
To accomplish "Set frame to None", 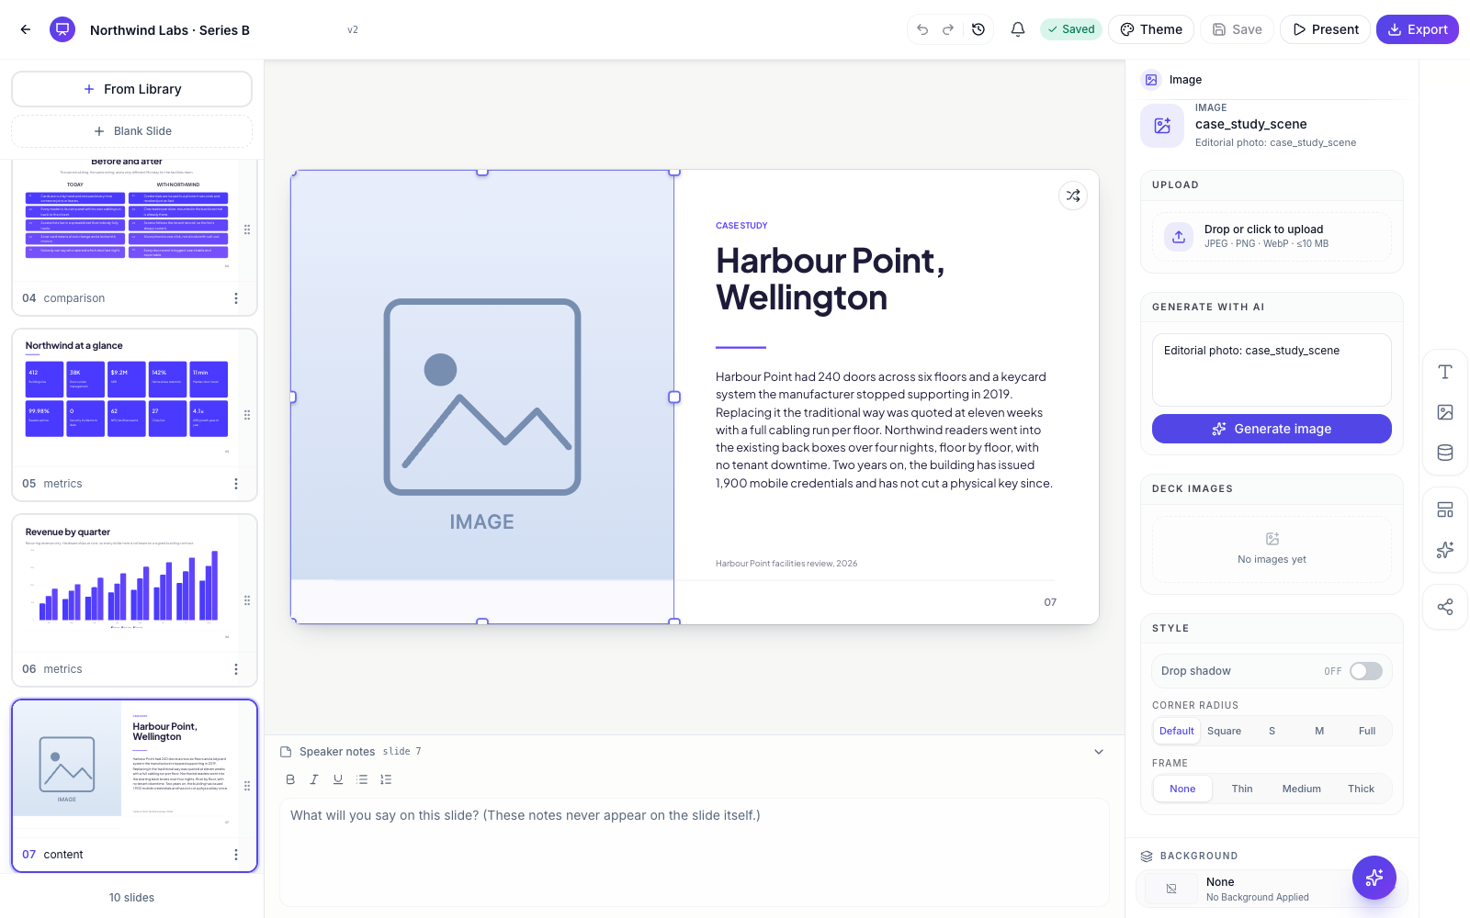I will 1182,789.
